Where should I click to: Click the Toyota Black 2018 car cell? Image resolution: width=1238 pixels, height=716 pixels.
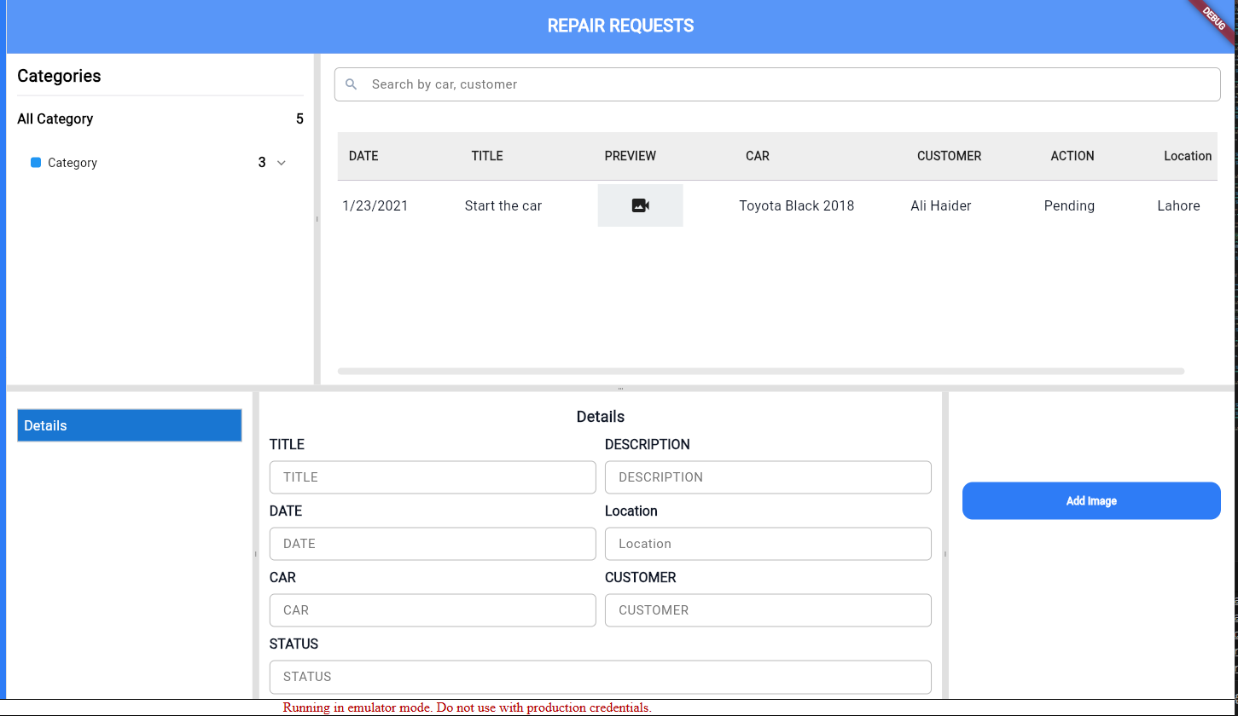click(x=796, y=205)
